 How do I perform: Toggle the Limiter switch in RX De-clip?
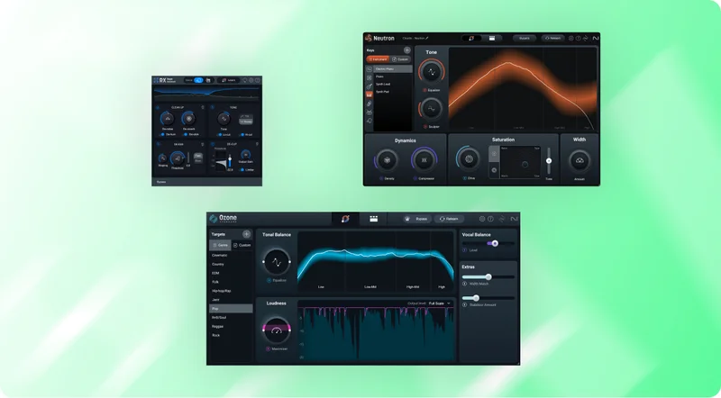[x=242, y=170]
